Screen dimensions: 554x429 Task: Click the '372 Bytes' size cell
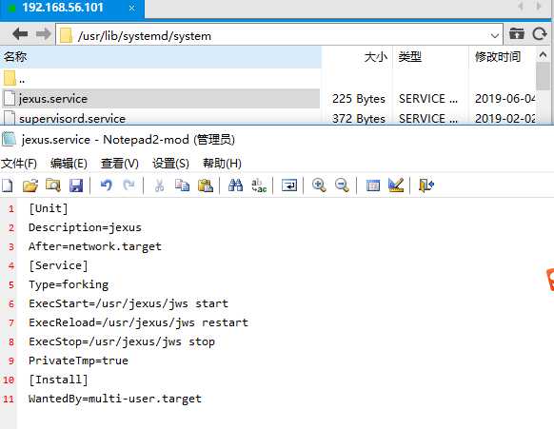[358, 118]
